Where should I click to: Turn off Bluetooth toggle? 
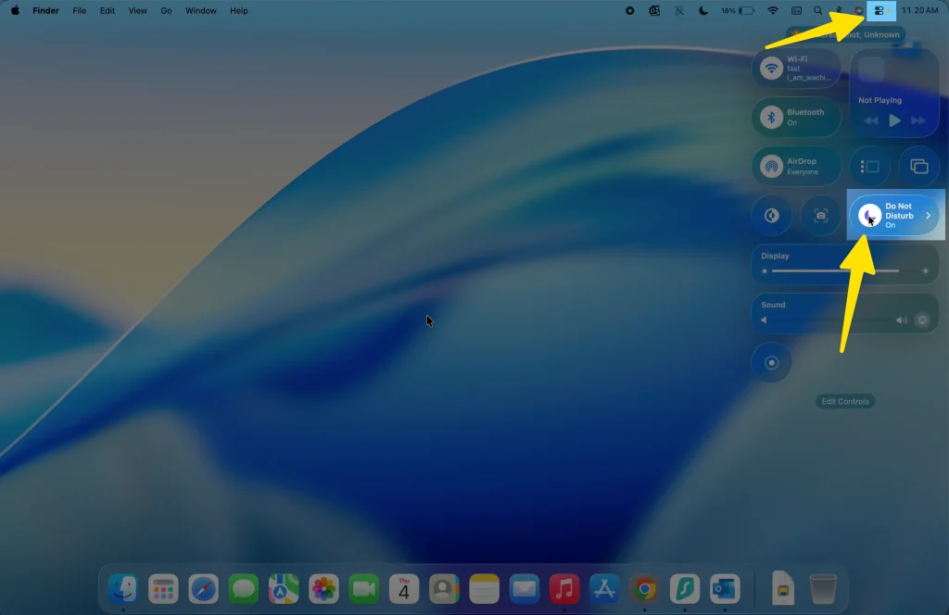click(x=771, y=118)
